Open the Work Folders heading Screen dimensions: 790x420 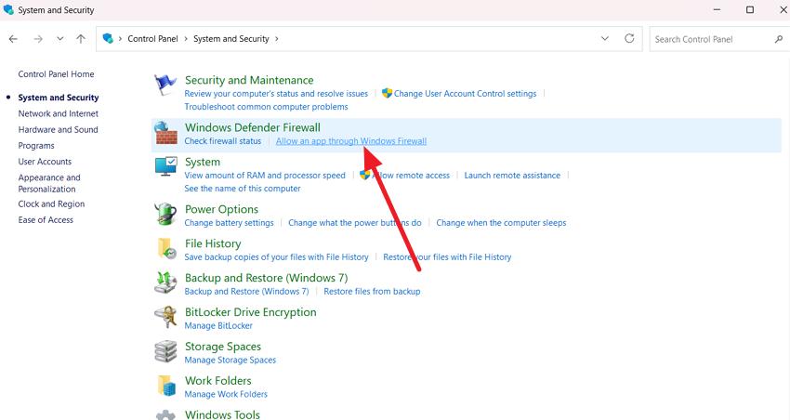(218, 381)
